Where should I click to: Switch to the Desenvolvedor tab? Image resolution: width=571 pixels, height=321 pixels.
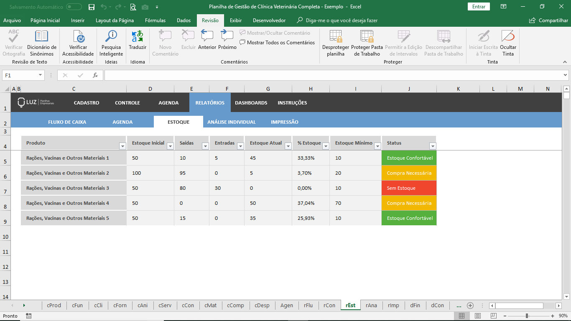click(269, 20)
